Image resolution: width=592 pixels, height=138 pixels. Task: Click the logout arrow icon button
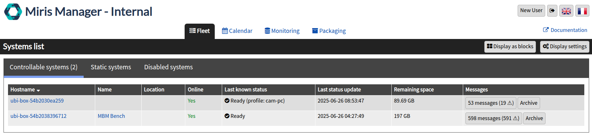[x=552, y=11]
